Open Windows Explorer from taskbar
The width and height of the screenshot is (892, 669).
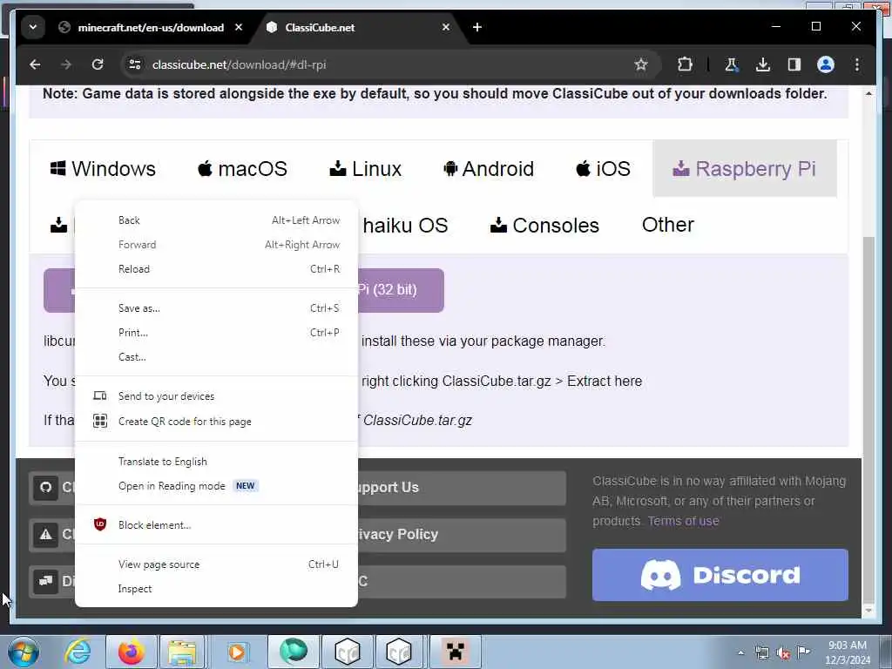(181, 652)
